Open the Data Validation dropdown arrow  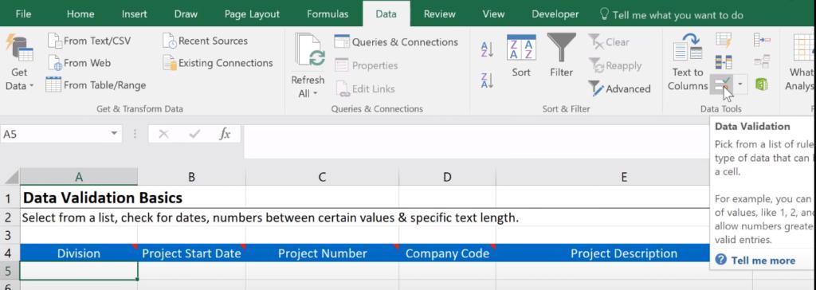click(x=740, y=84)
